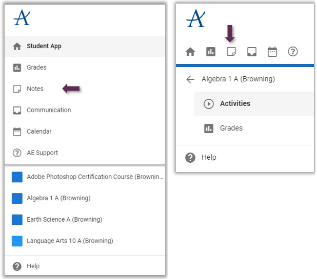Open the Calendar icon in top toolbar
Viewport: 317px width, 279px height.
272,52
